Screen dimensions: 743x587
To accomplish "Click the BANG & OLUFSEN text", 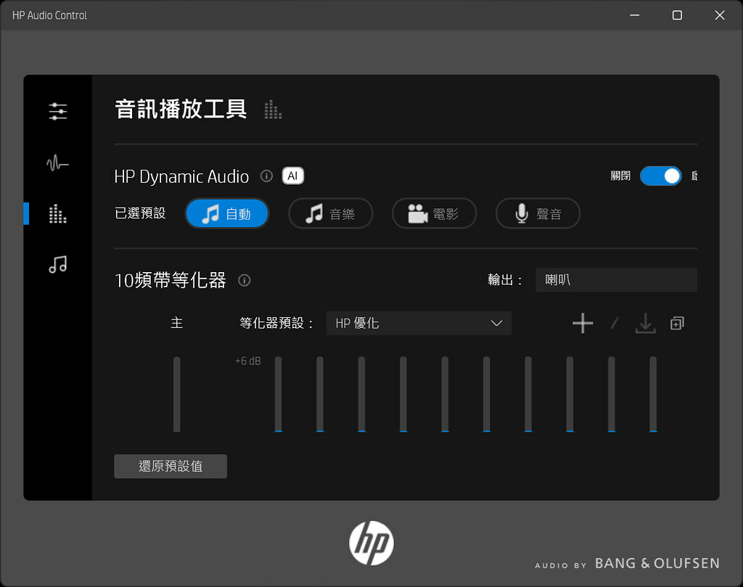I will click(657, 563).
